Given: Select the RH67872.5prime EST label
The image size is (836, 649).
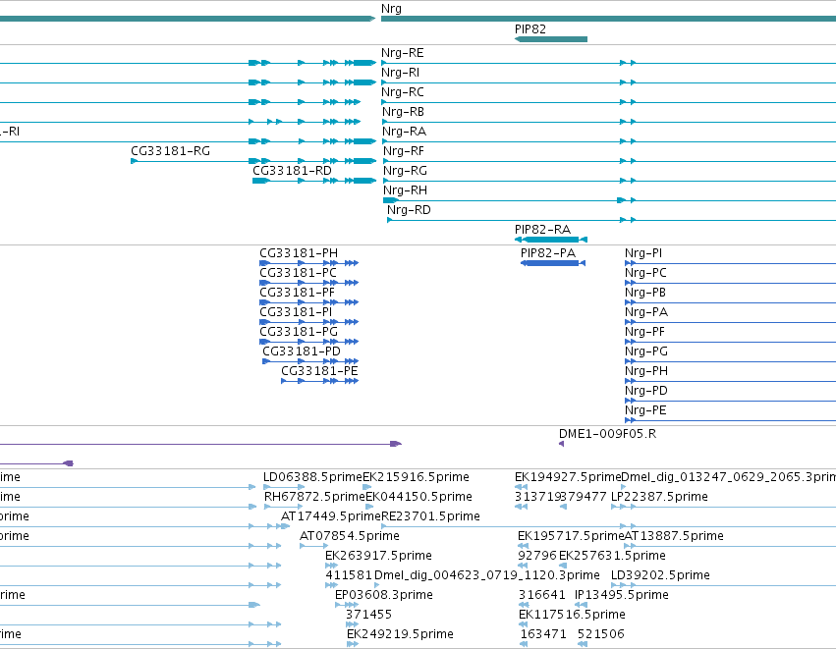Looking at the screenshot, I should coord(314,497).
